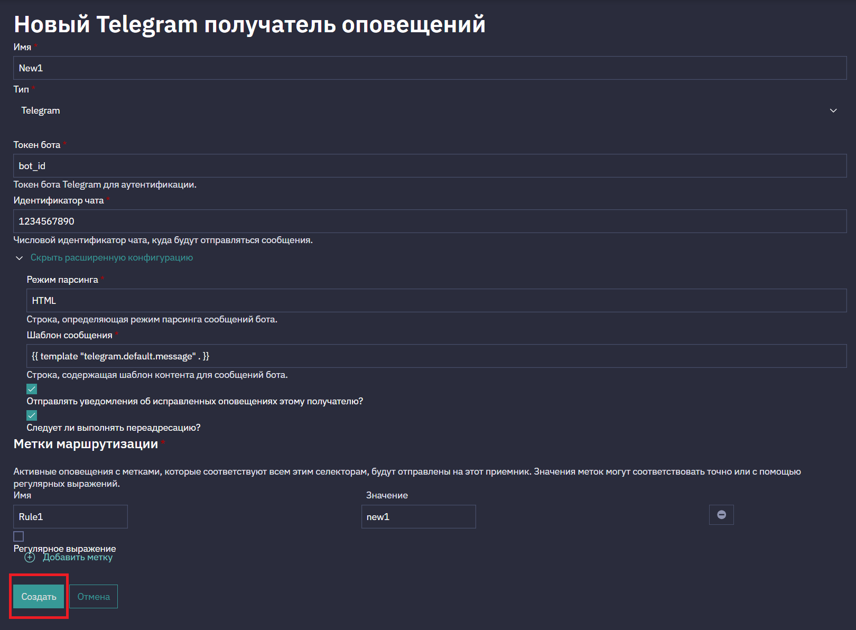The image size is (856, 630).
Task: Click the Значение column label
Action: 387,495
